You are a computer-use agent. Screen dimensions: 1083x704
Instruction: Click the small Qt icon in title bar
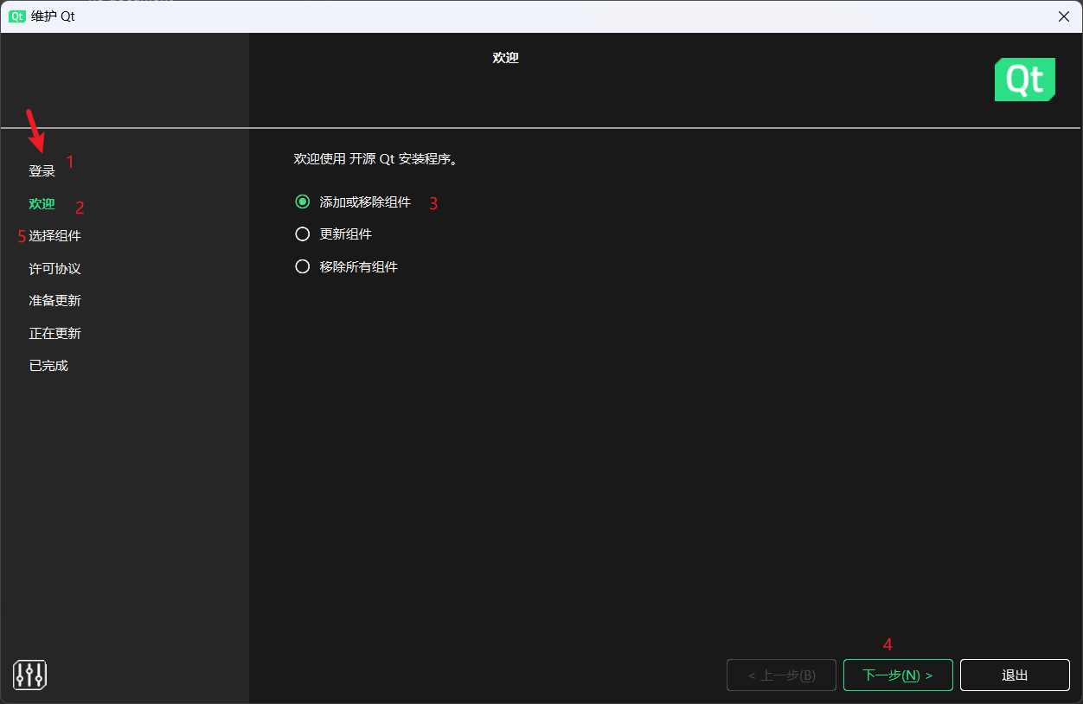16,16
